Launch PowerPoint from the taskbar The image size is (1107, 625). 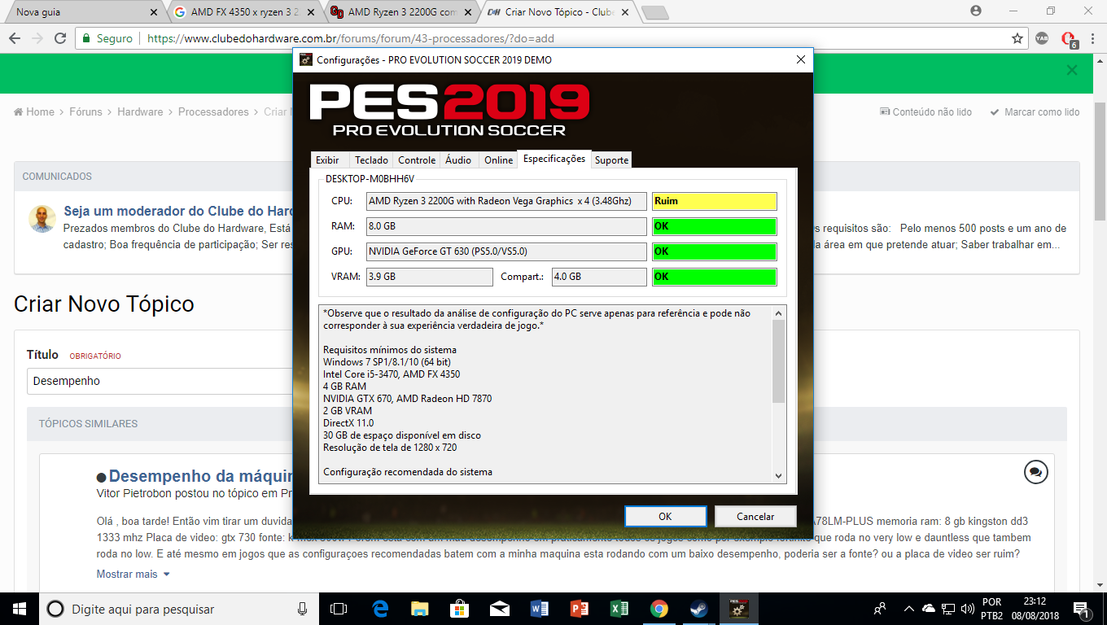pyautogui.click(x=580, y=609)
